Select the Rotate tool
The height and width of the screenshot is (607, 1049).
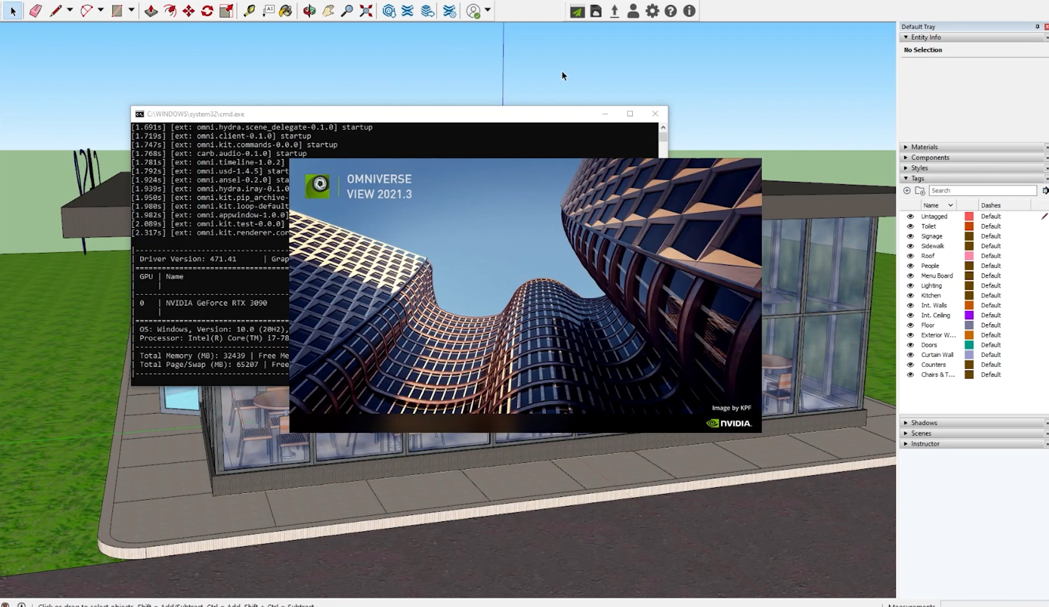coord(207,11)
